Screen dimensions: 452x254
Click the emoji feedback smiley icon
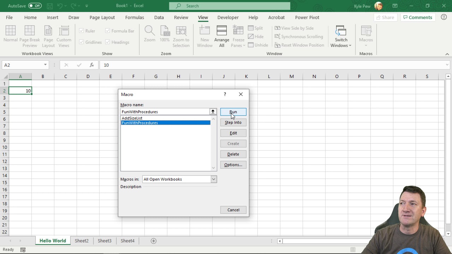point(444,17)
